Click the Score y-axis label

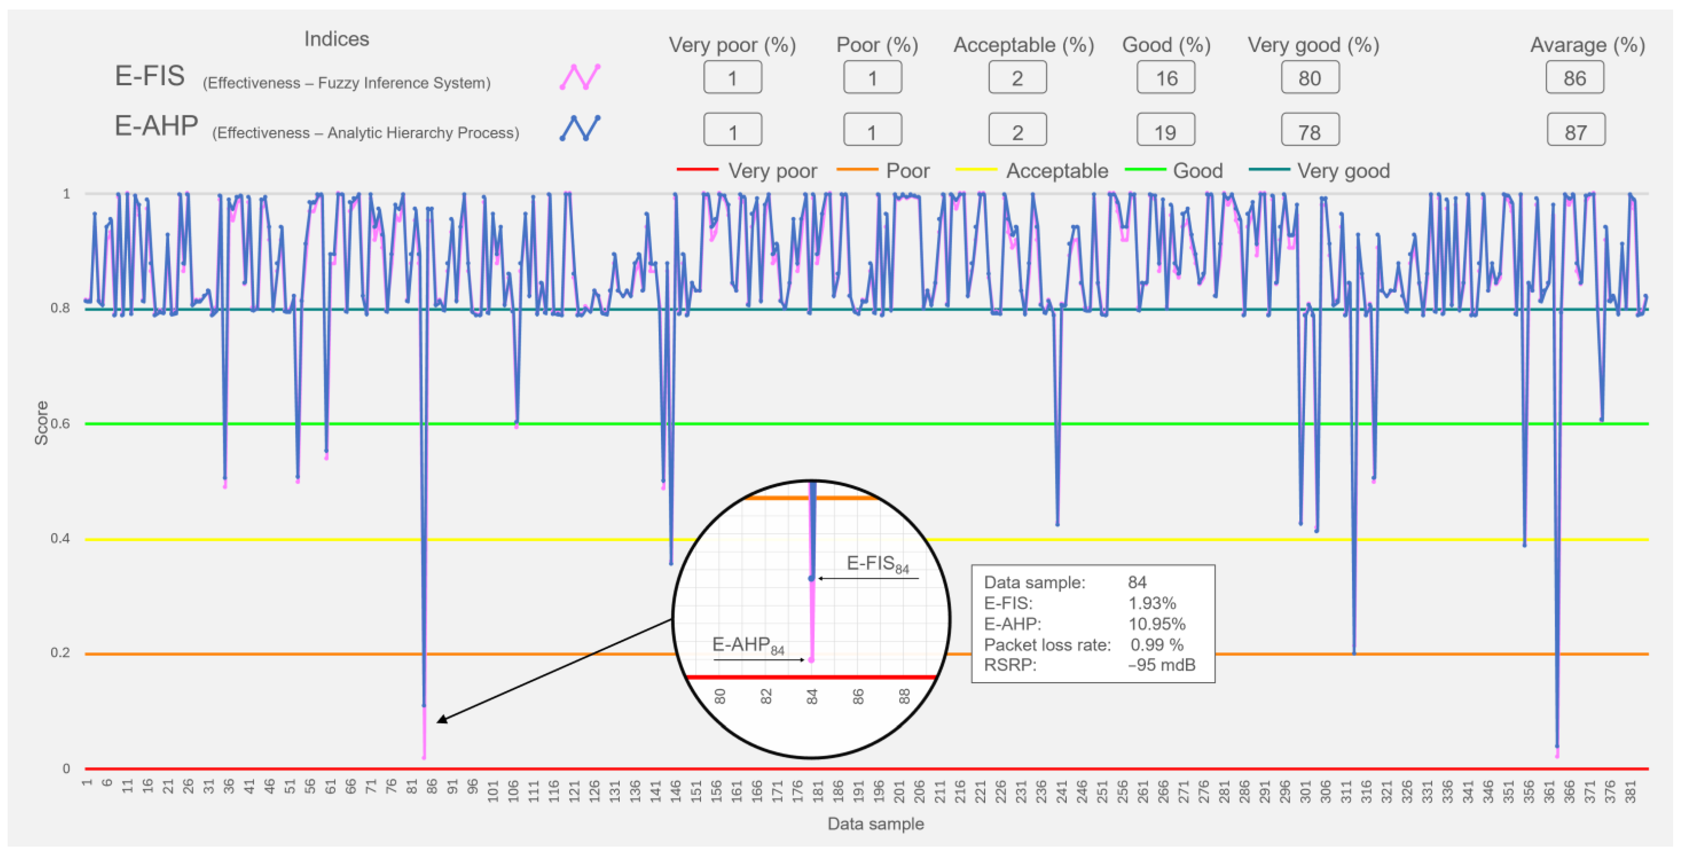point(41,423)
